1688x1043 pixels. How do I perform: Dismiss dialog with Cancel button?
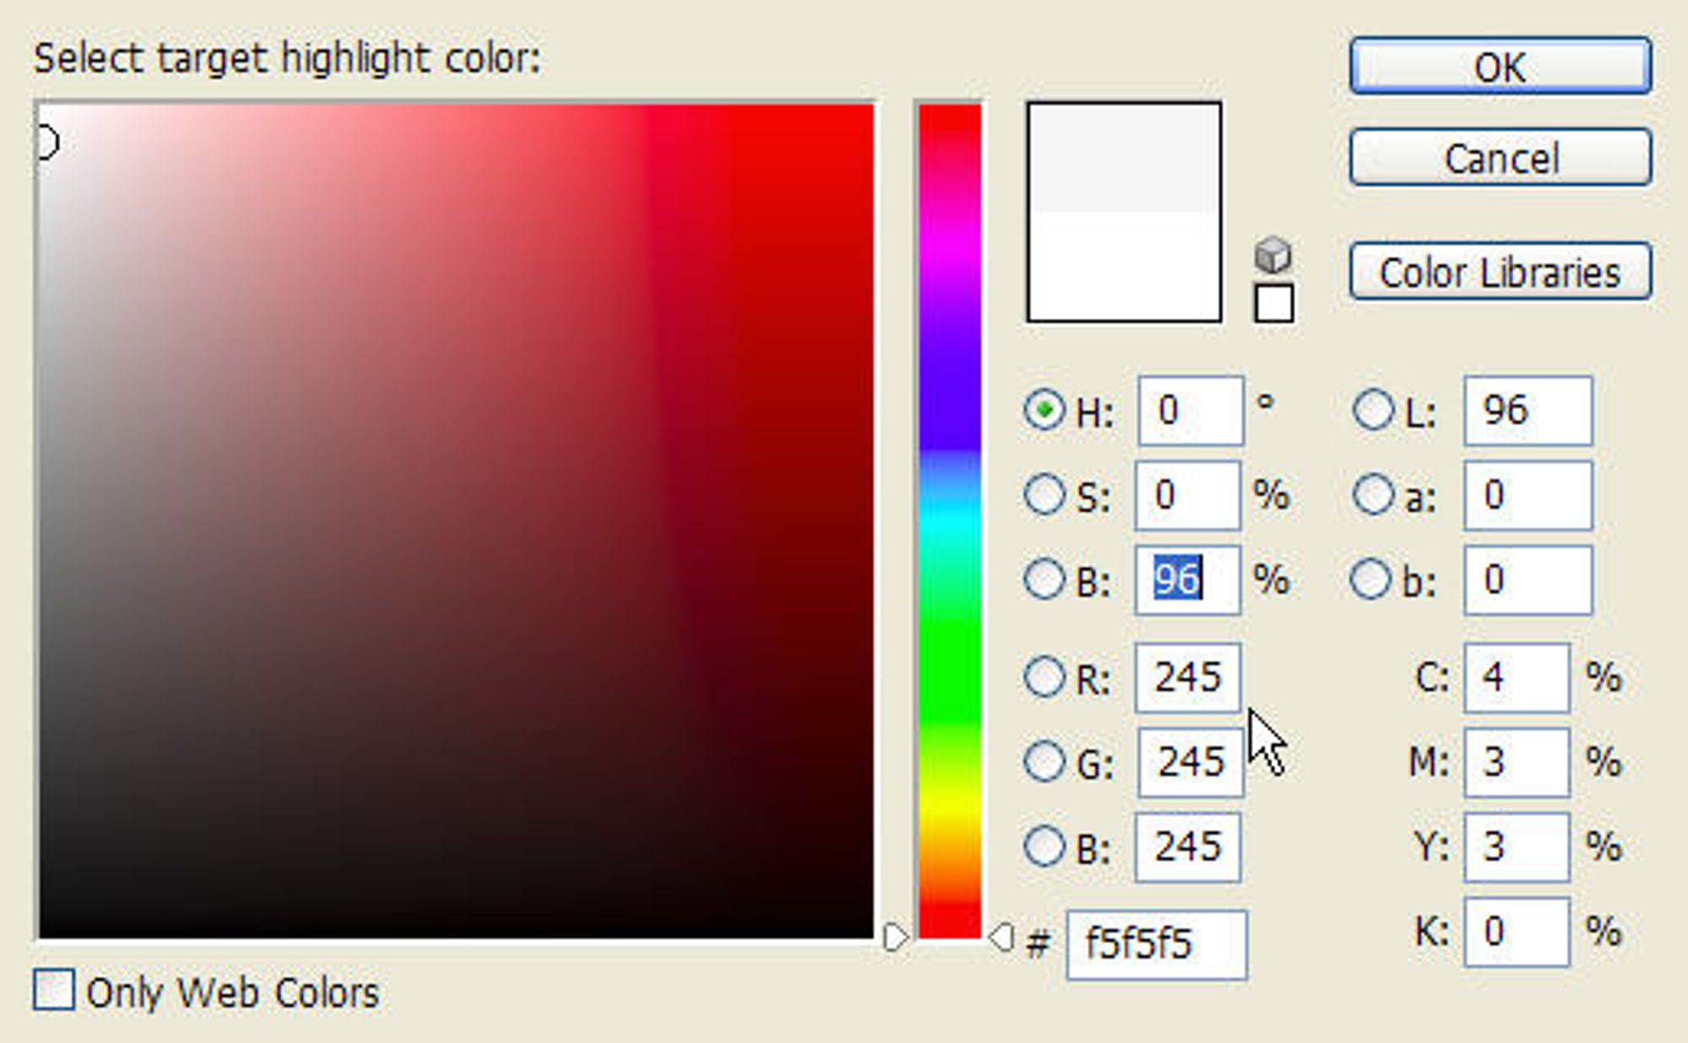coord(1500,157)
